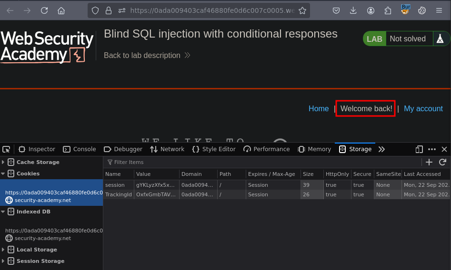Go to the browser home page icon
Image resolution: width=451 pixels, height=270 pixels.
point(61,10)
